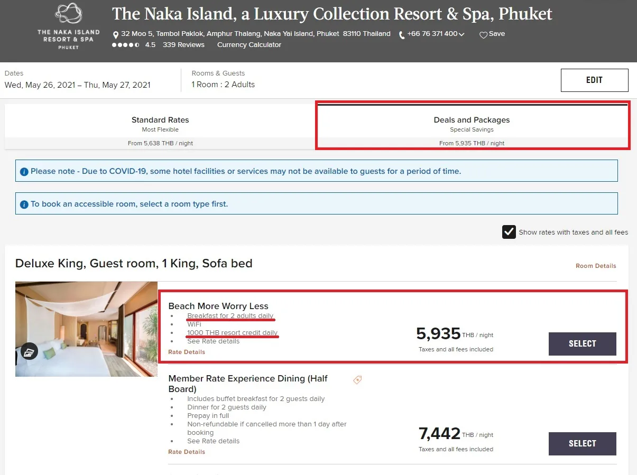Viewport: 637px width, 475px height.
Task: Select the Beach More Worry Less rate
Action: pos(582,343)
